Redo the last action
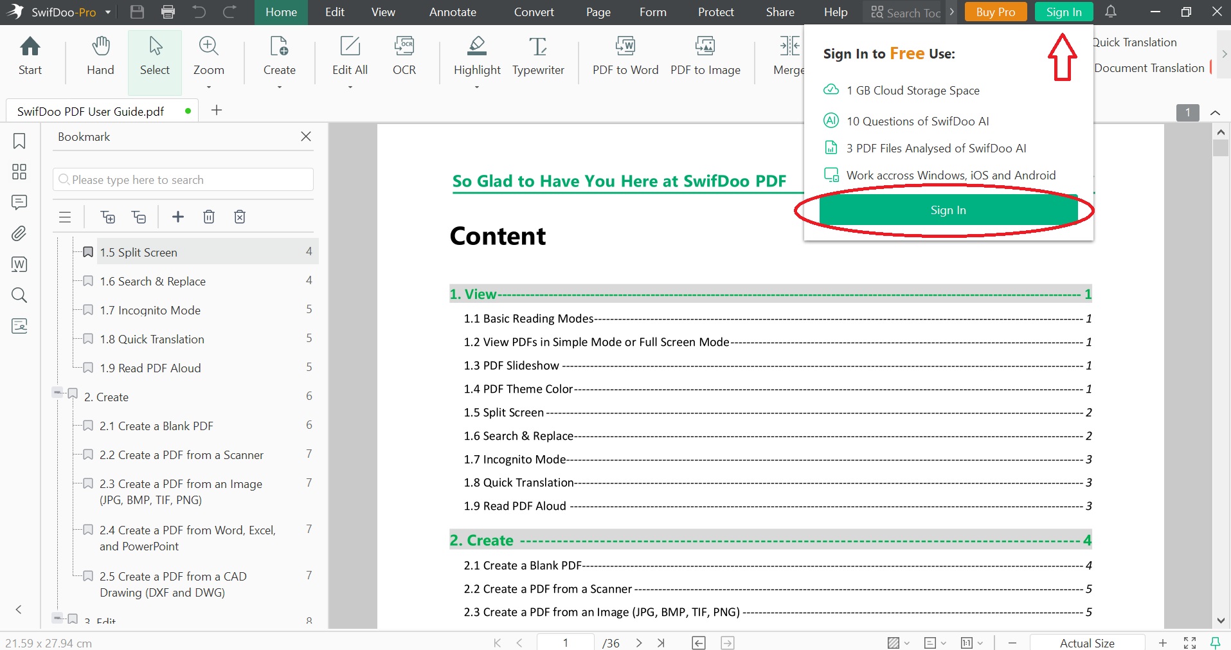1231x650 pixels. (229, 12)
